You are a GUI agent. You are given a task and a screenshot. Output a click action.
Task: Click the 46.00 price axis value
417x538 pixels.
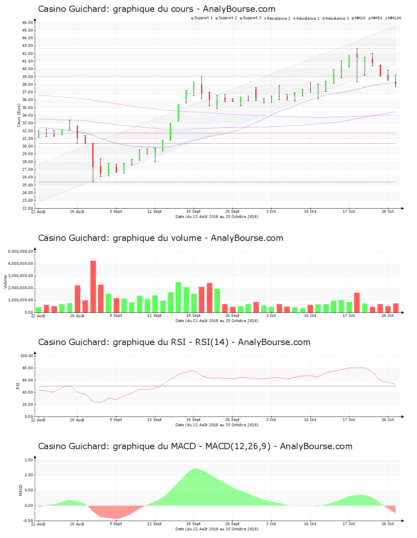(27, 23)
